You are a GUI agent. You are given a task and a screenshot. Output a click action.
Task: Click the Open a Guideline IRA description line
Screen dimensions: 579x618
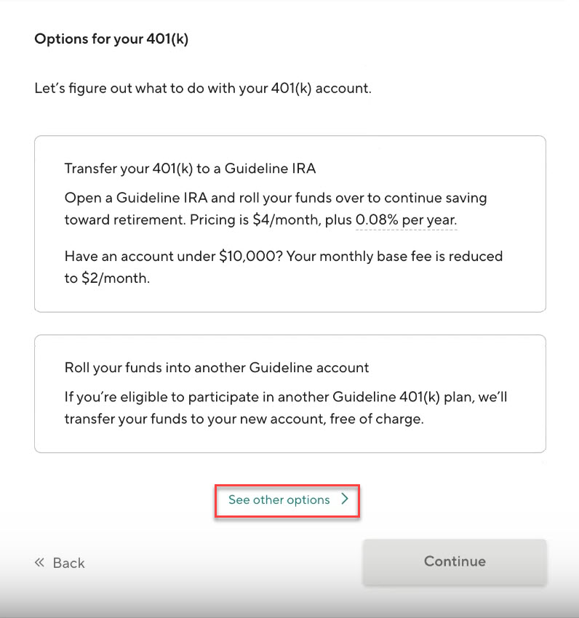coord(276,198)
